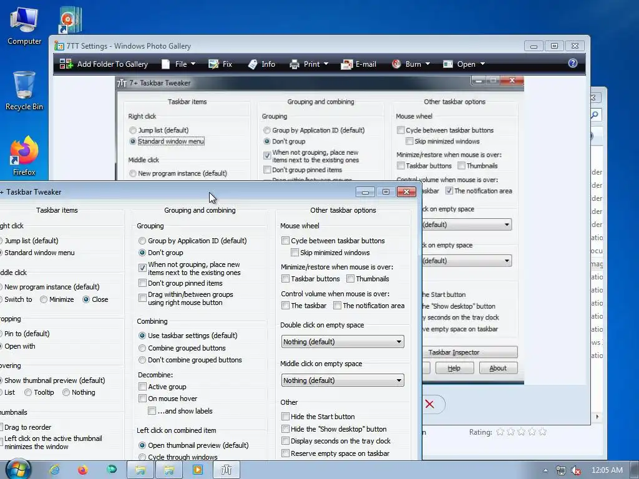The image size is (639, 479).
Task: Select Don't combine grouped buttons
Action: 142,360
